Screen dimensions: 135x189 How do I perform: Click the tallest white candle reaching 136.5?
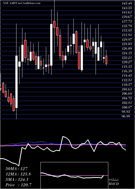(x=51, y=45)
